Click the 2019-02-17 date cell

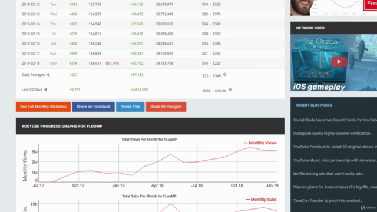pyautogui.click(x=31, y=54)
